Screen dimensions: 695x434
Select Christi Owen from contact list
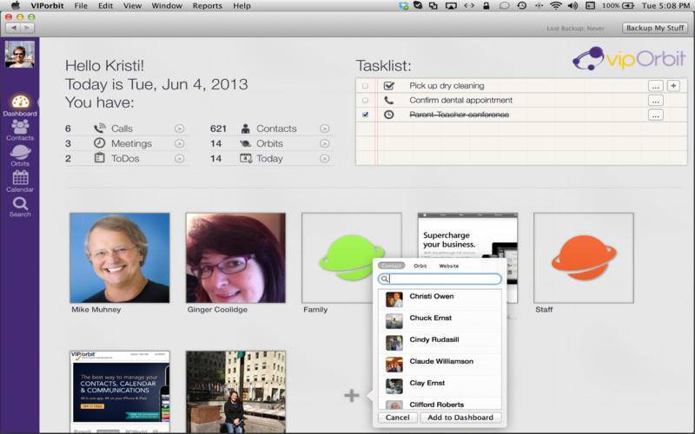point(440,299)
